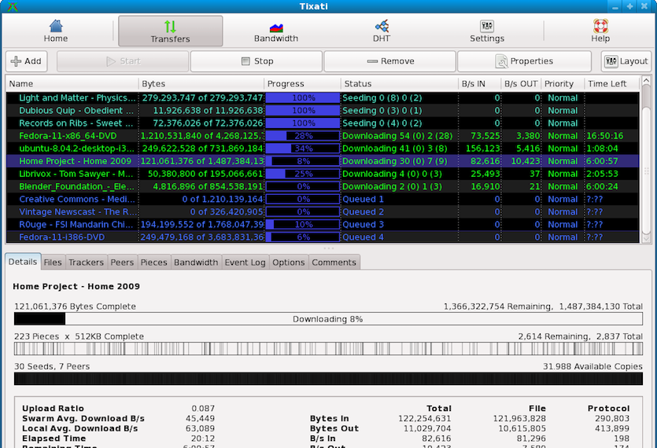Open the DHT network section
This screenshot has width=657, height=448.
click(381, 31)
